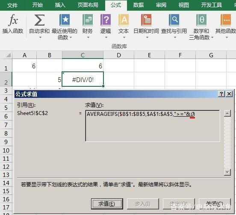236x215 pixels.
Task: Click the 步入(I) button
Action: tap(143, 204)
